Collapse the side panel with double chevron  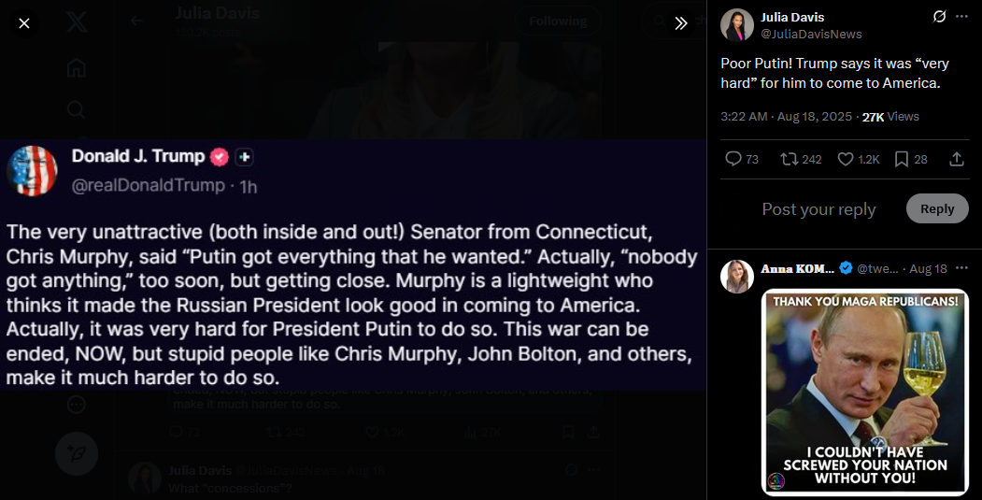(681, 23)
